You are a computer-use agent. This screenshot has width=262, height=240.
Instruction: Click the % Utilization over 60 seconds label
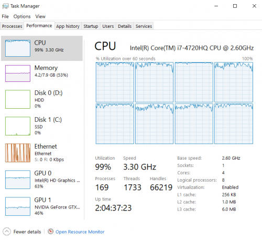pyautogui.click(x=125, y=59)
